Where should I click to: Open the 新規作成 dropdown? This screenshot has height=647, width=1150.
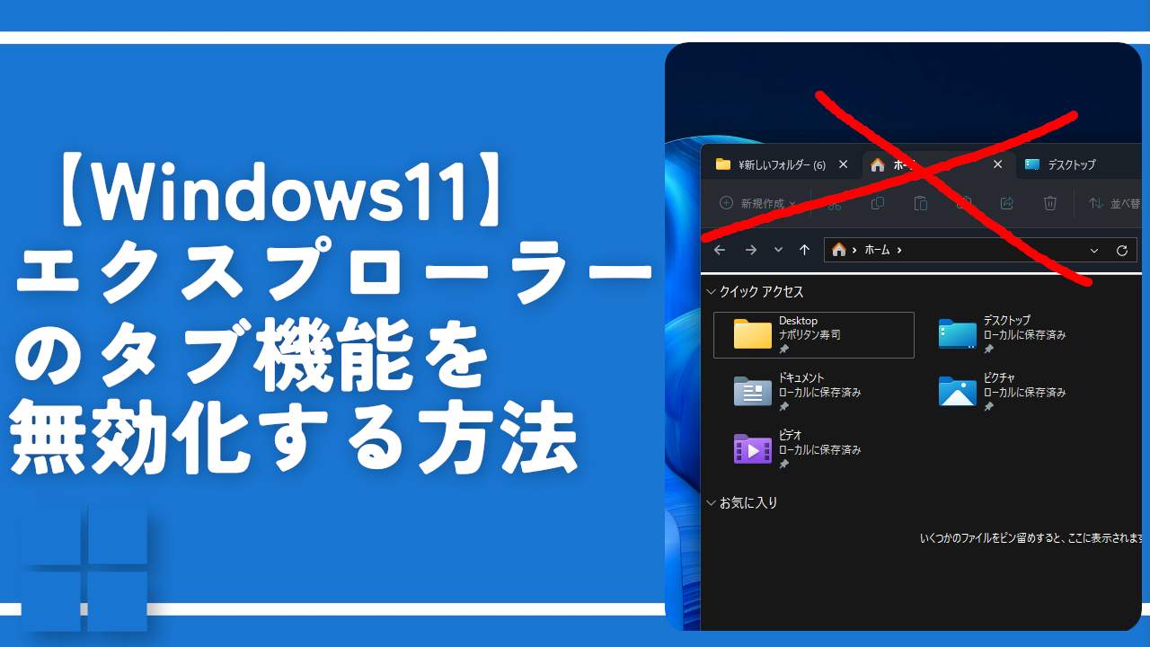tap(758, 204)
